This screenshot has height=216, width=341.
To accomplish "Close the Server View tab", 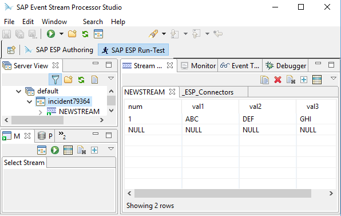I will point(55,65).
